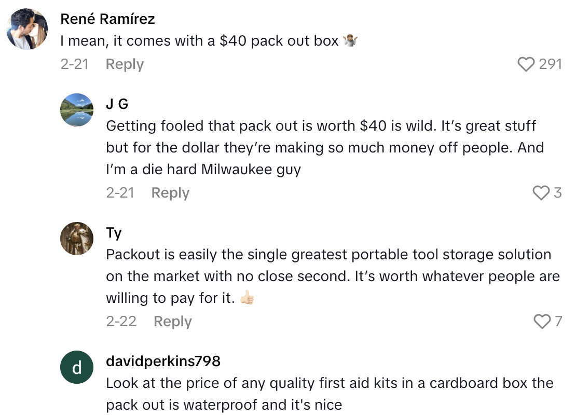Click the 2-22 timestamp under Ty's comment
576x418 pixels.
(x=121, y=322)
